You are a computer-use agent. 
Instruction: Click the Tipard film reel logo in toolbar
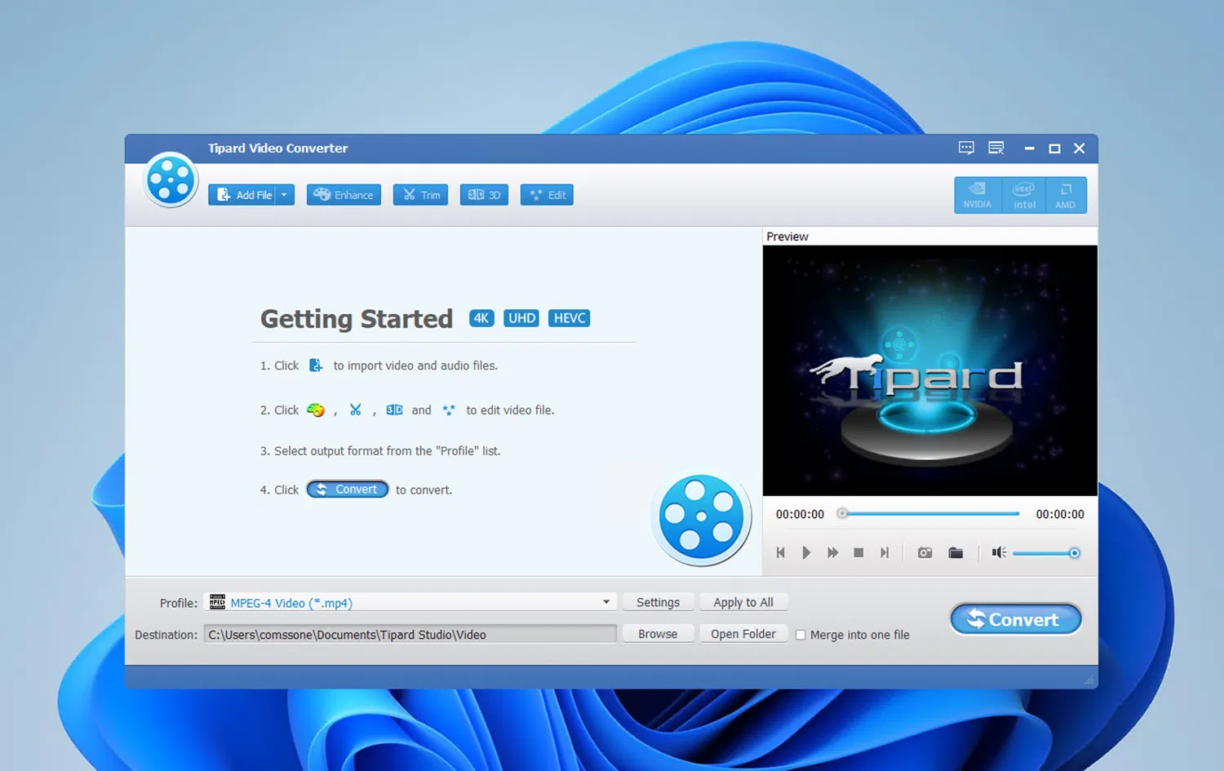pyautogui.click(x=171, y=179)
